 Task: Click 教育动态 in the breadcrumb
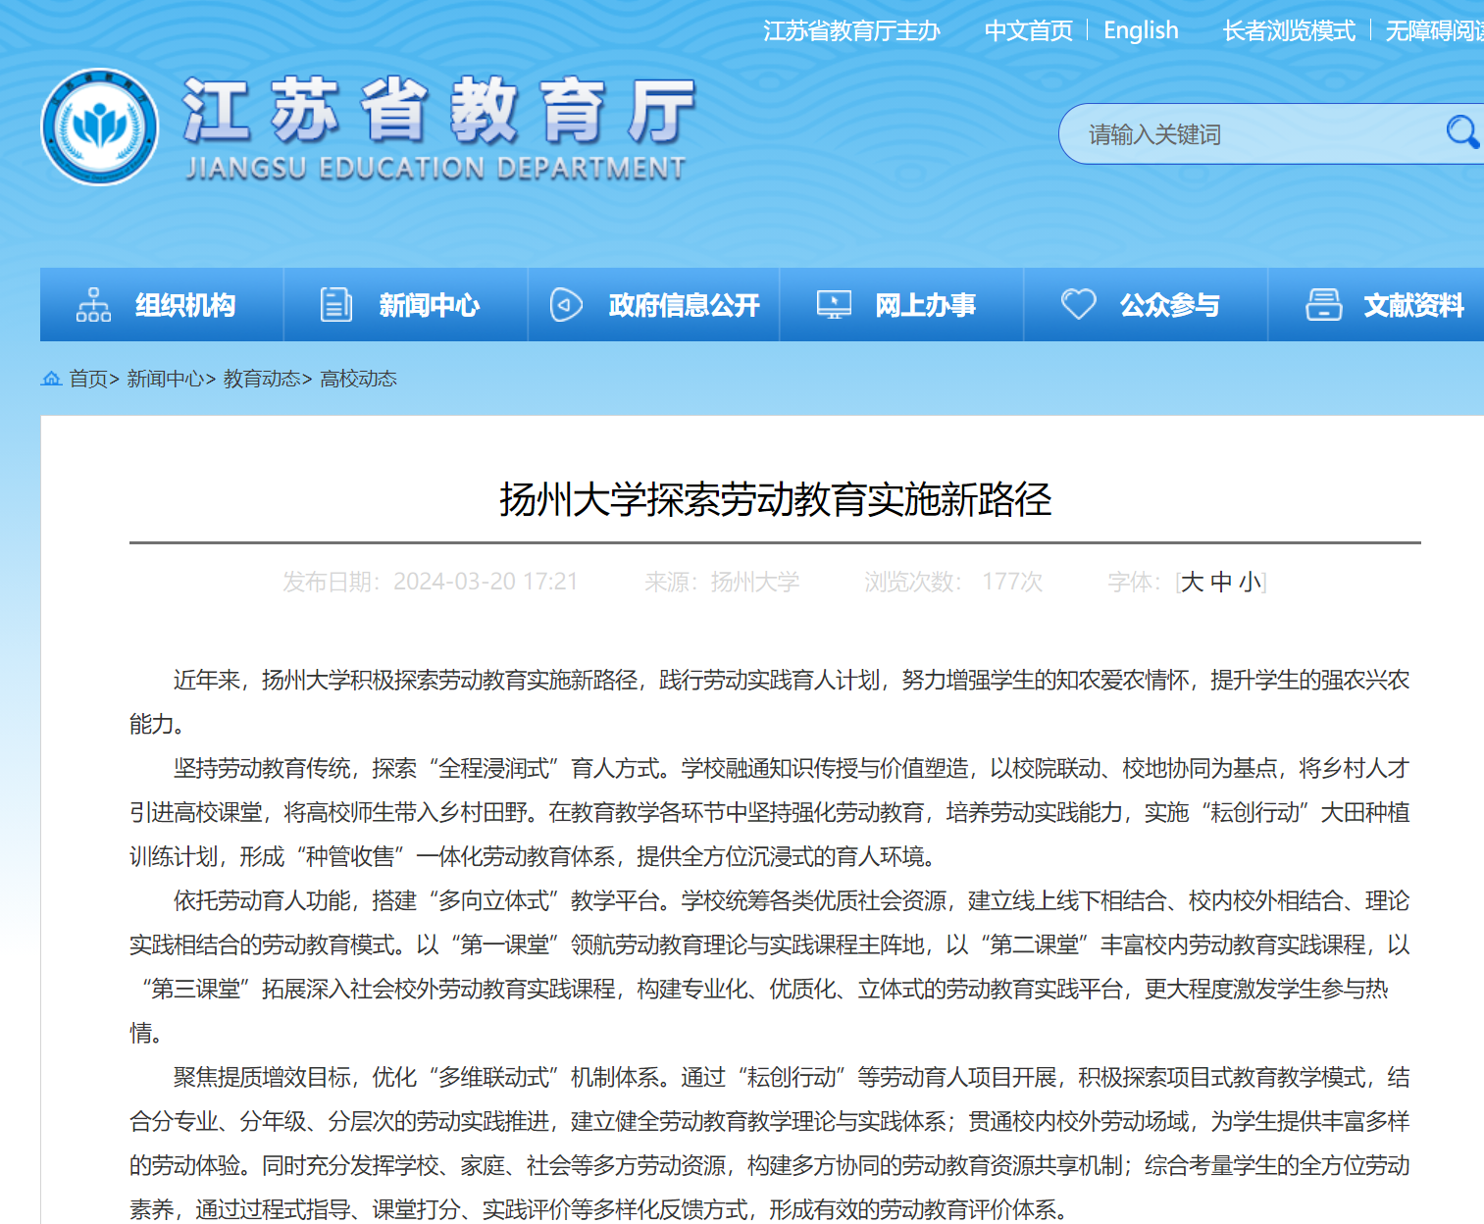(261, 379)
